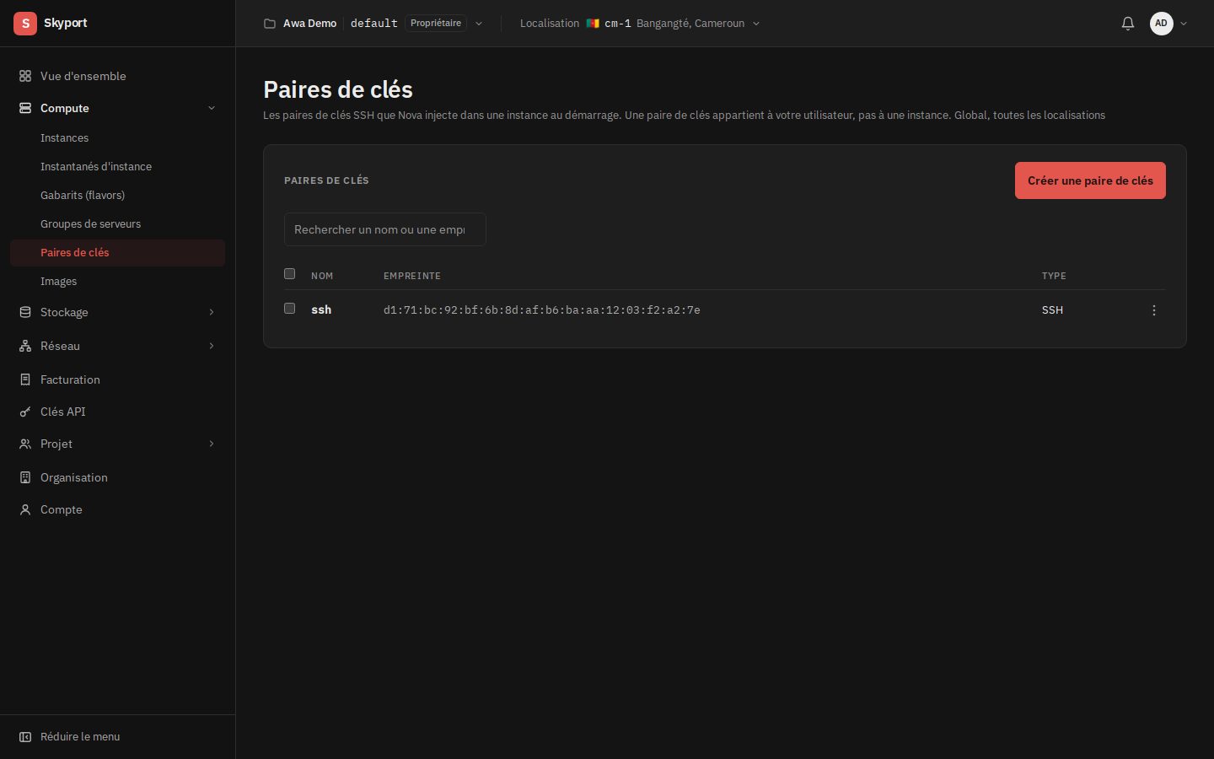The height and width of the screenshot is (759, 1214).
Task: Click the Stockage database icon
Action: coord(25,312)
